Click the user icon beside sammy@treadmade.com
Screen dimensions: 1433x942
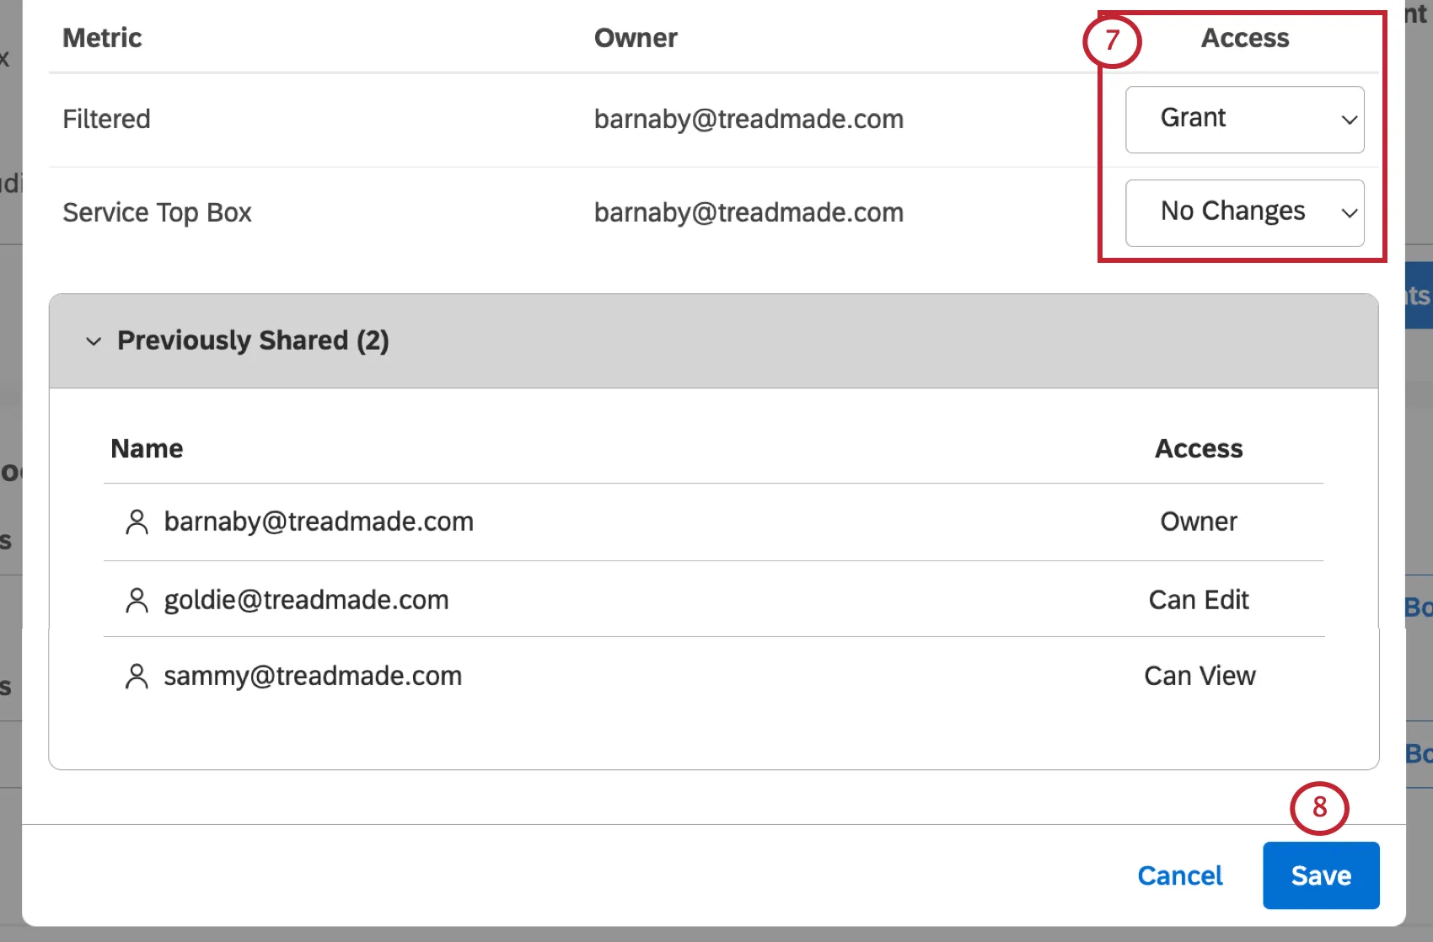[x=137, y=677]
